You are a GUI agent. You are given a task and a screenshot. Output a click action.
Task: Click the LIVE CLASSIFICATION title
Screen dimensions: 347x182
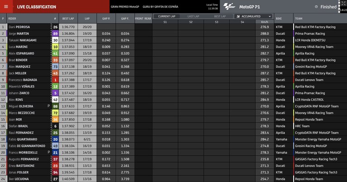[x=37, y=7]
